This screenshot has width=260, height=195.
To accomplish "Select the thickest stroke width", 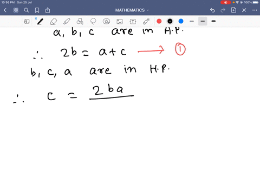I will pos(213,21).
